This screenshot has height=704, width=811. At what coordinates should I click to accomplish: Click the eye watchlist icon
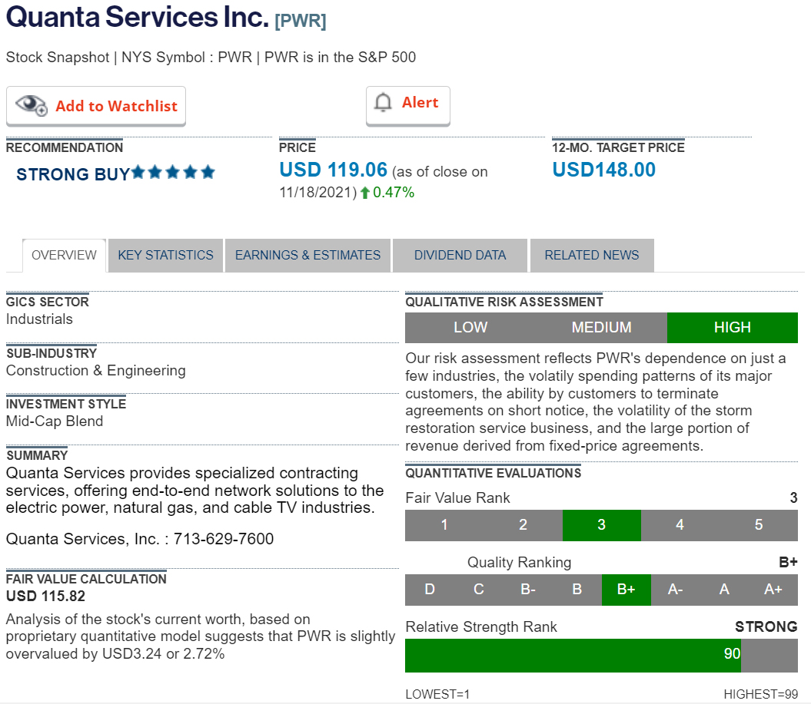32,106
